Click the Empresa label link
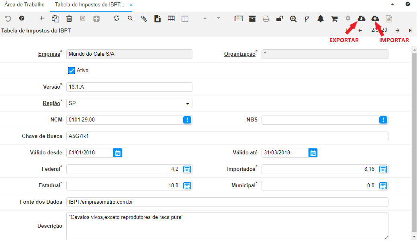Image resolution: width=417 pixels, height=243 pixels. [49, 54]
